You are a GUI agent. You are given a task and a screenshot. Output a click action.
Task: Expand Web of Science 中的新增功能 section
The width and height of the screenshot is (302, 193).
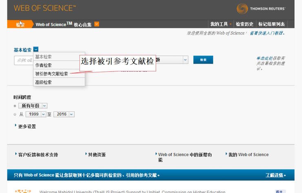184,157
